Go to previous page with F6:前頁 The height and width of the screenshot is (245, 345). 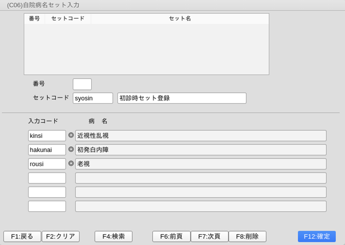click(171, 236)
